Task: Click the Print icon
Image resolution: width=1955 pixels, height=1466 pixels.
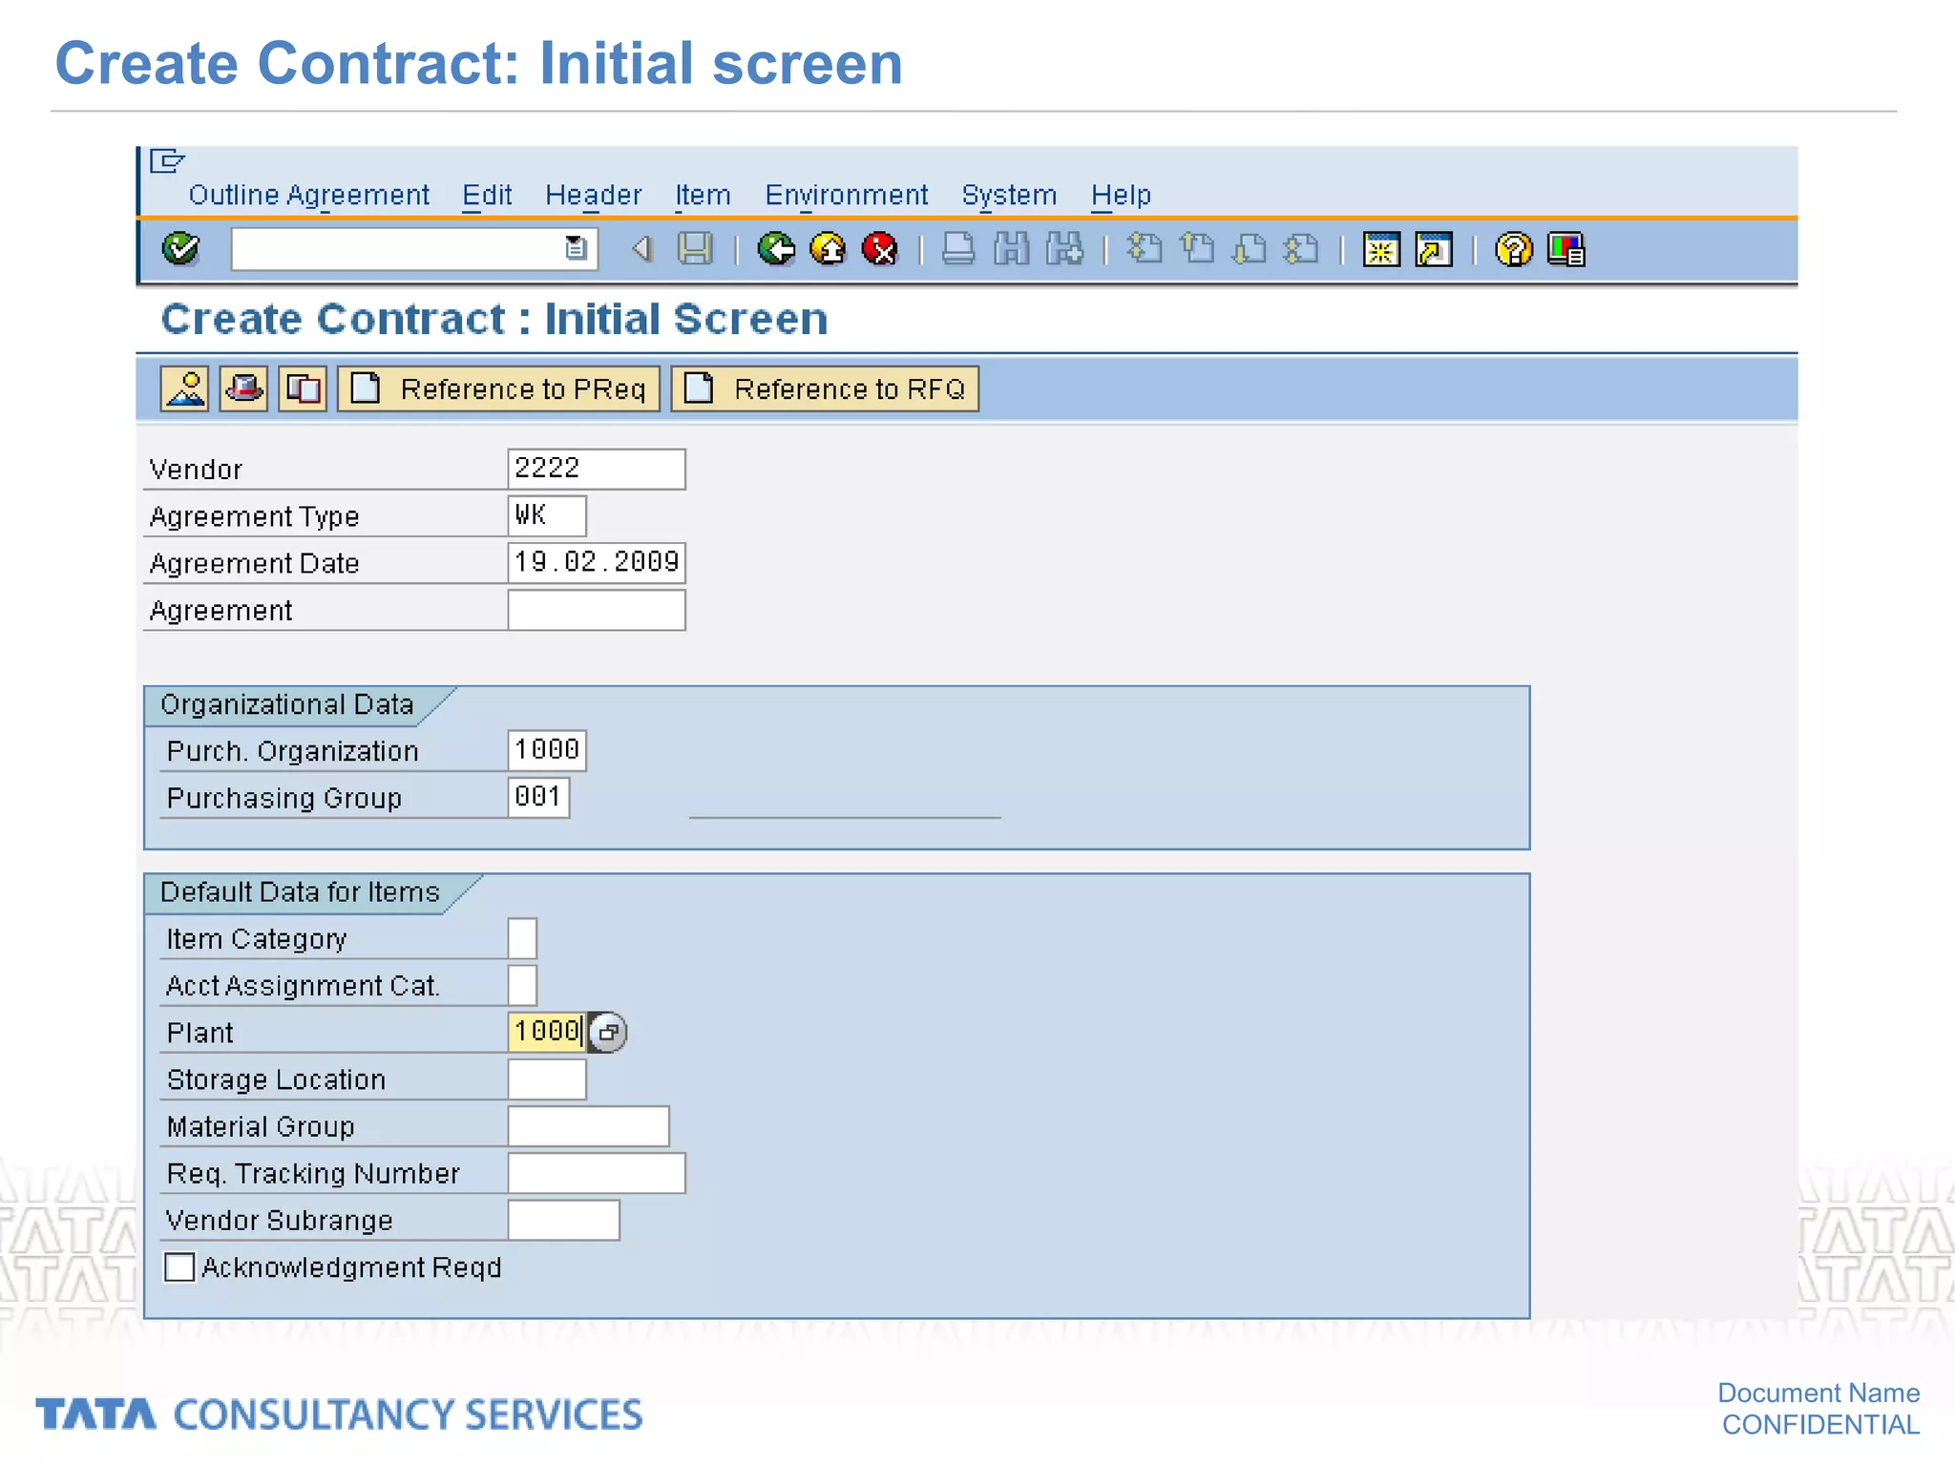Action: click(x=958, y=249)
